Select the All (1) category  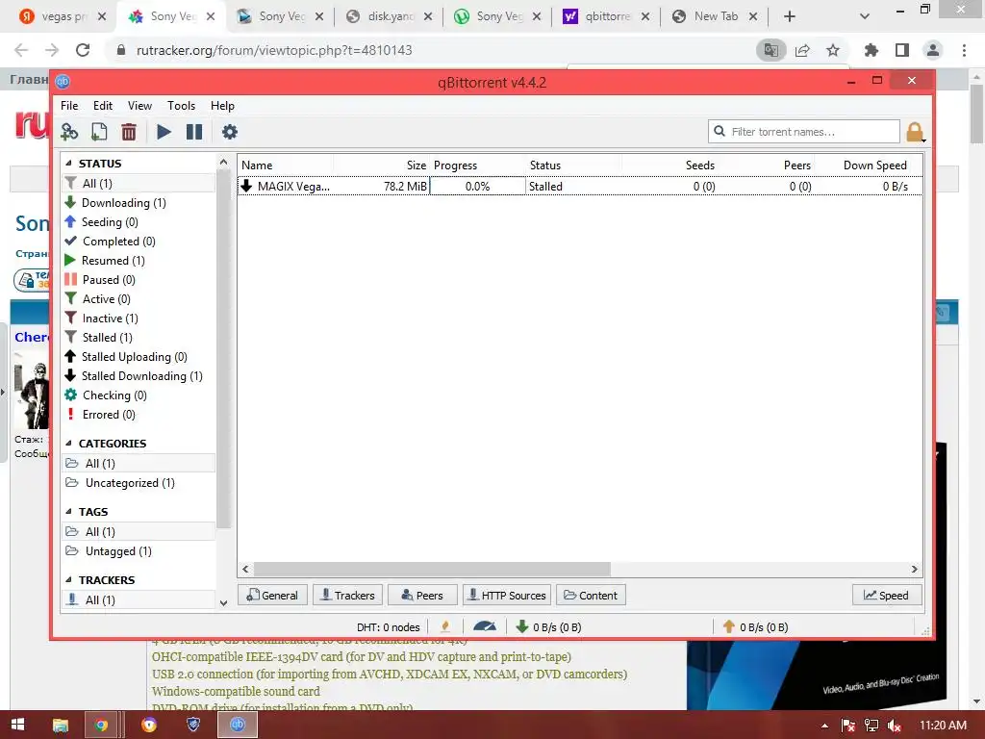139,463
